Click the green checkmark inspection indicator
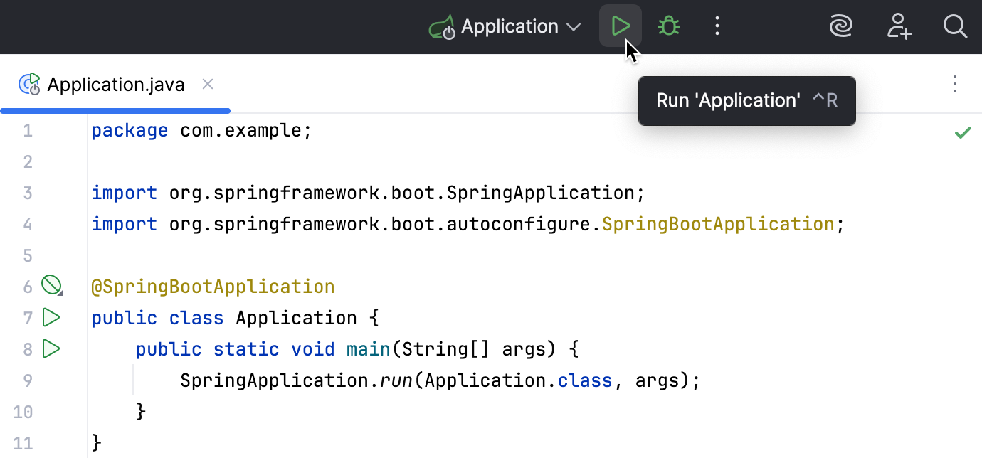 click(x=963, y=132)
